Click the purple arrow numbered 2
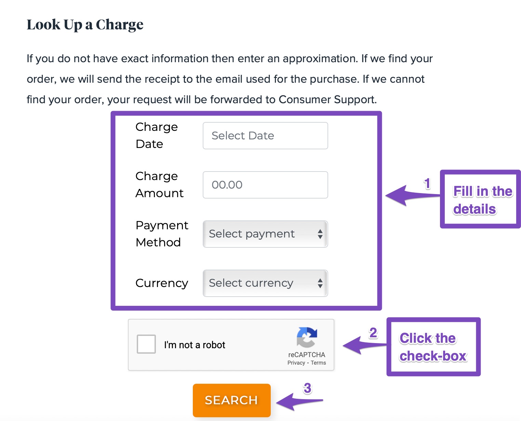The height and width of the screenshot is (421, 521). (x=365, y=345)
